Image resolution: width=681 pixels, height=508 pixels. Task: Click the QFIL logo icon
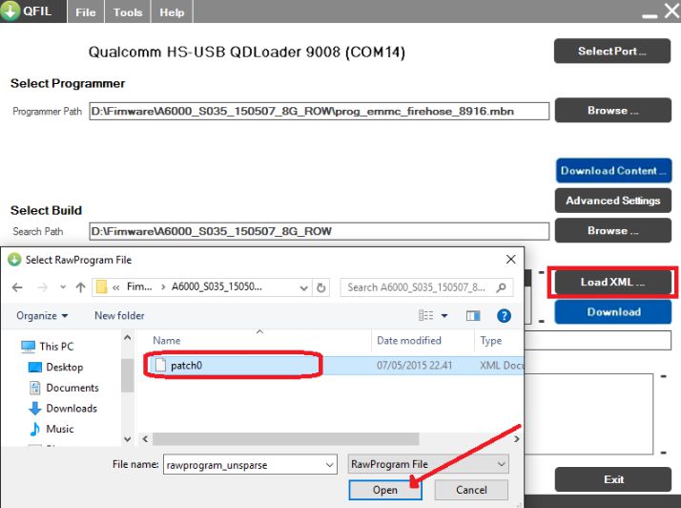point(10,11)
